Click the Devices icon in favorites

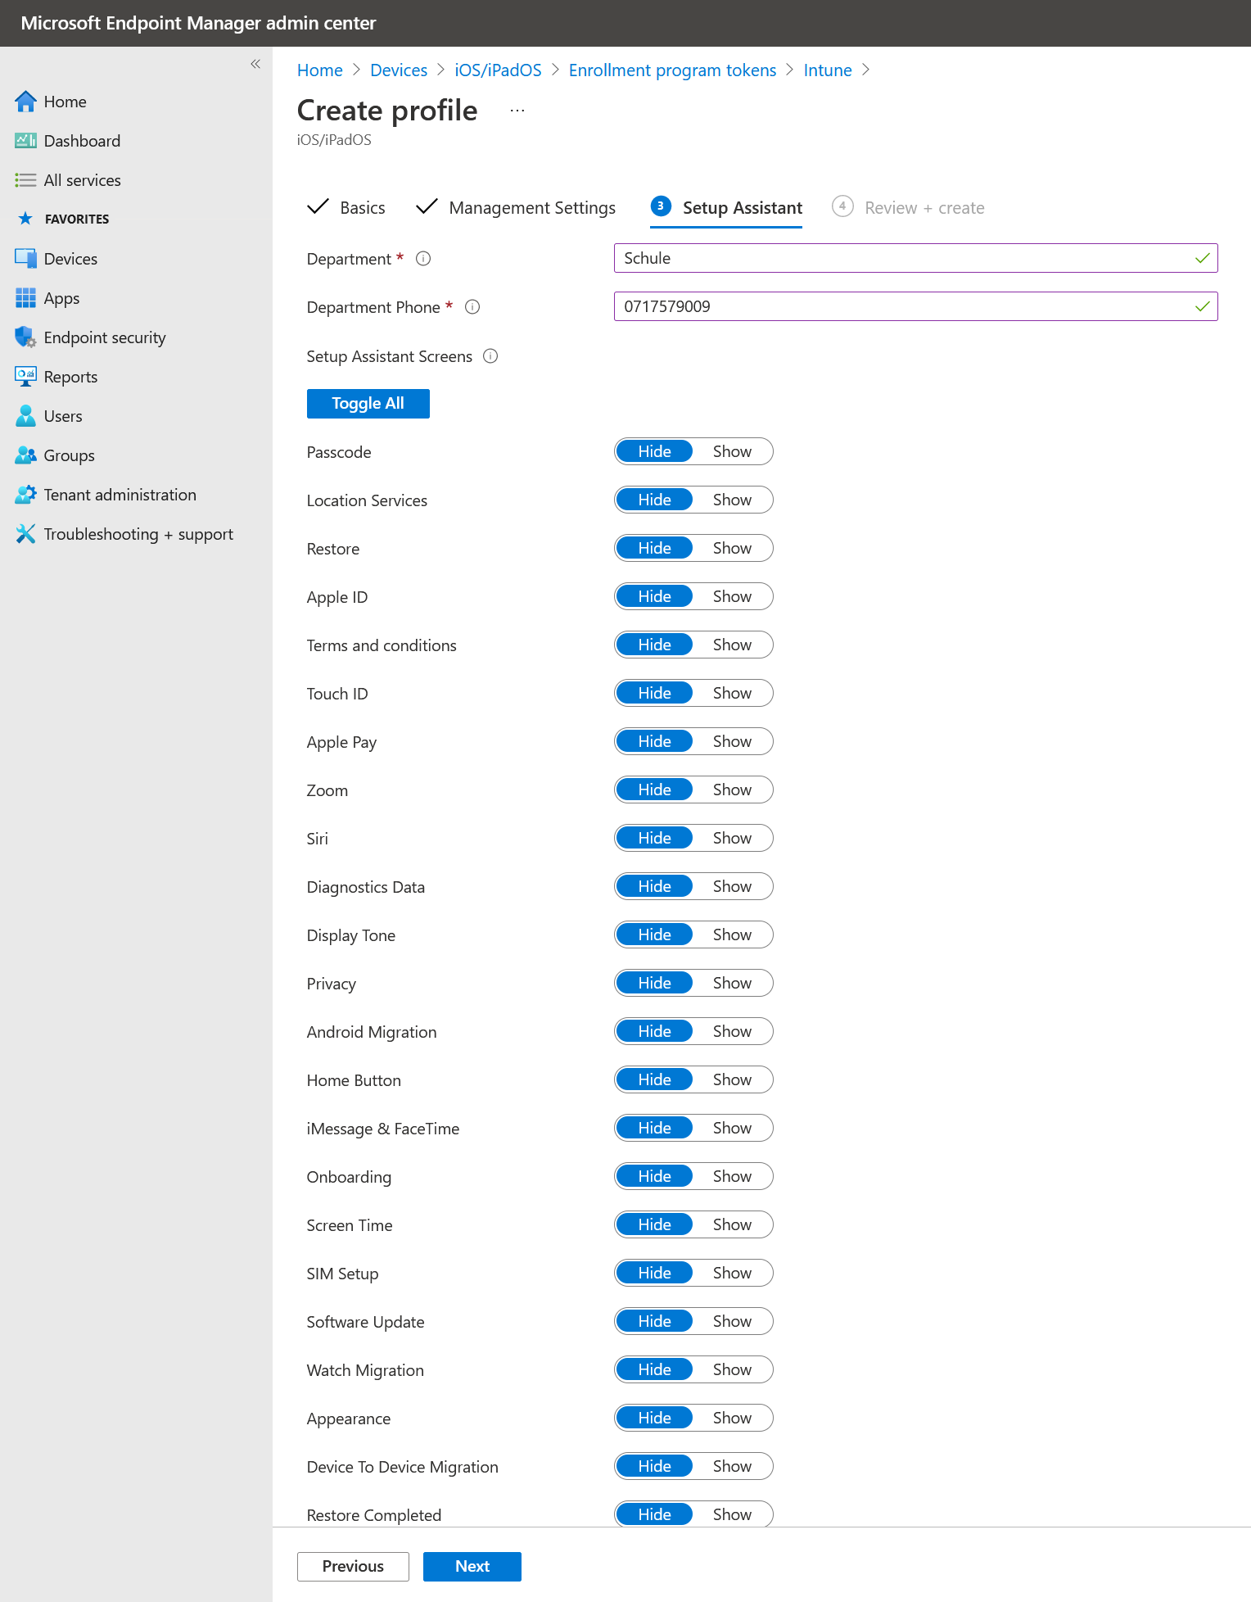point(25,259)
